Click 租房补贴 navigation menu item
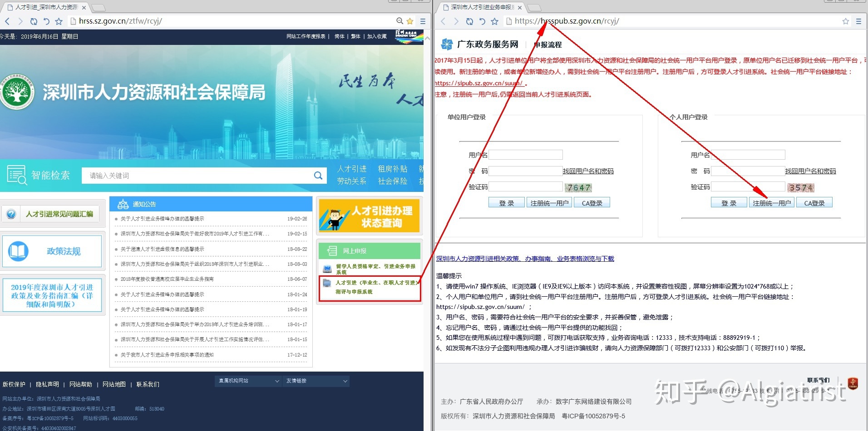Screen dimensions: 868x431 [393, 169]
